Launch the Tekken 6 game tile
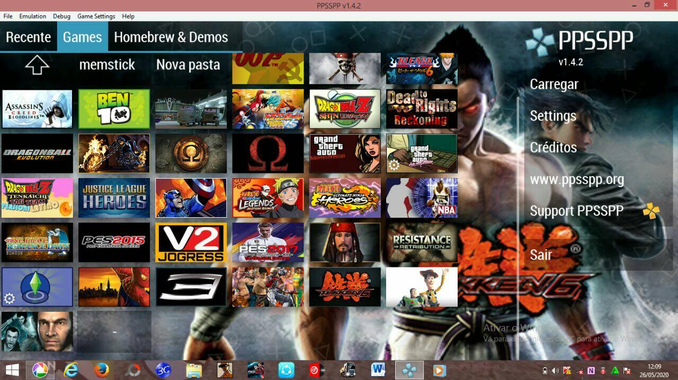 345,287
